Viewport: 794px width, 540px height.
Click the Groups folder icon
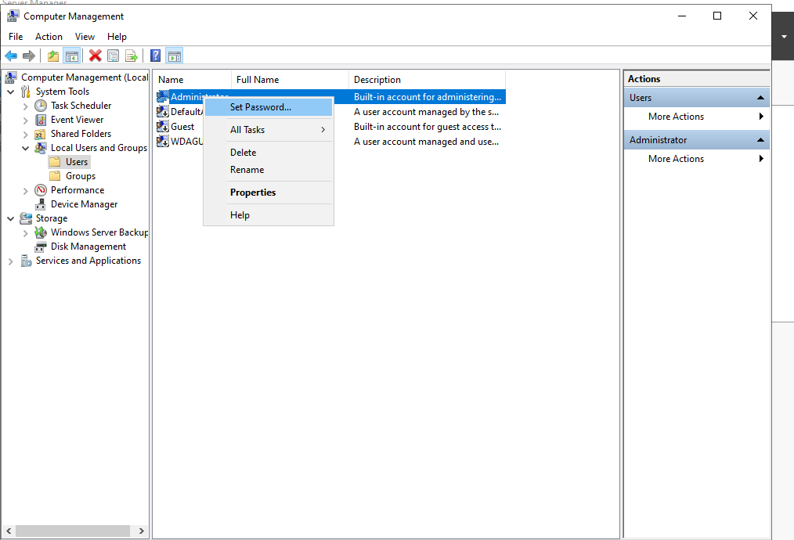click(55, 176)
